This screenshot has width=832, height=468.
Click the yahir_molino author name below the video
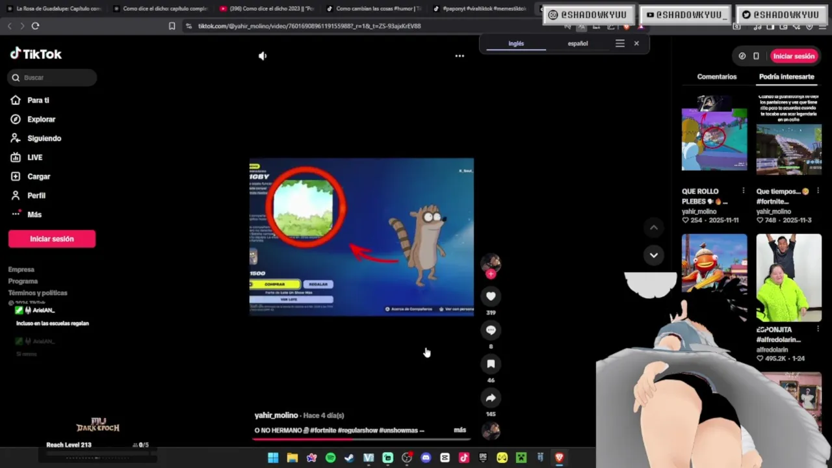[x=276, y=415]
